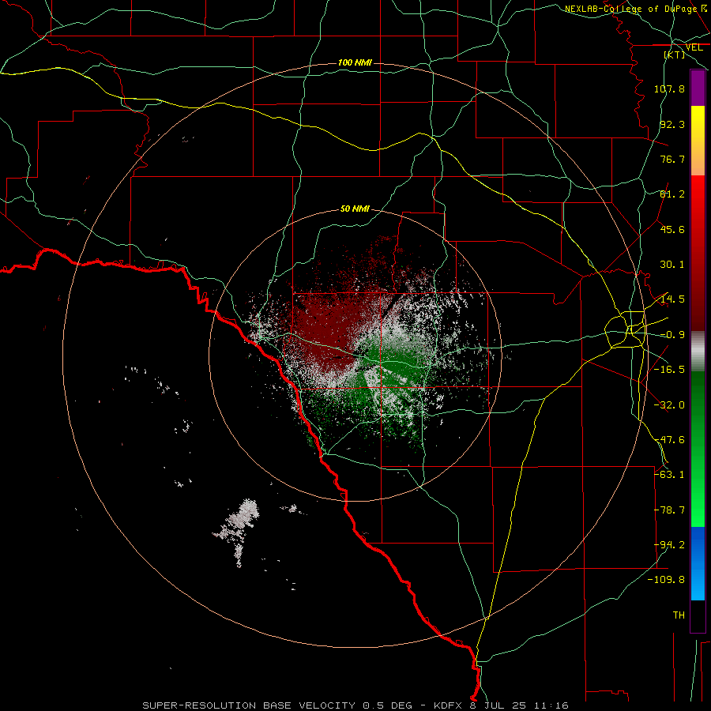Select the -63.1 velocity scale value
The image size is (711, 711).
pyautogui.click(x=669, y=475)
